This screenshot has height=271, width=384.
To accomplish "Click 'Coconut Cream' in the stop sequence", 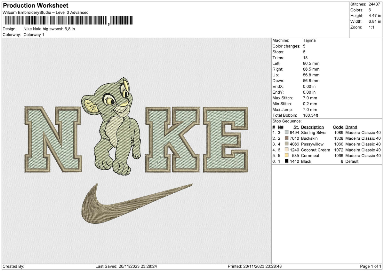I will [x=316, y=150].
